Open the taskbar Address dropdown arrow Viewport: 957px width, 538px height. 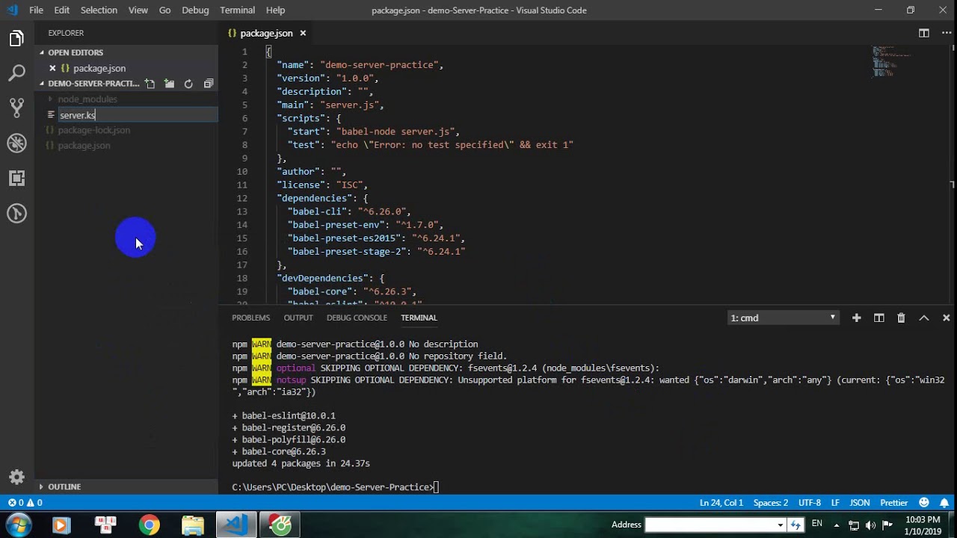(781, 525)
